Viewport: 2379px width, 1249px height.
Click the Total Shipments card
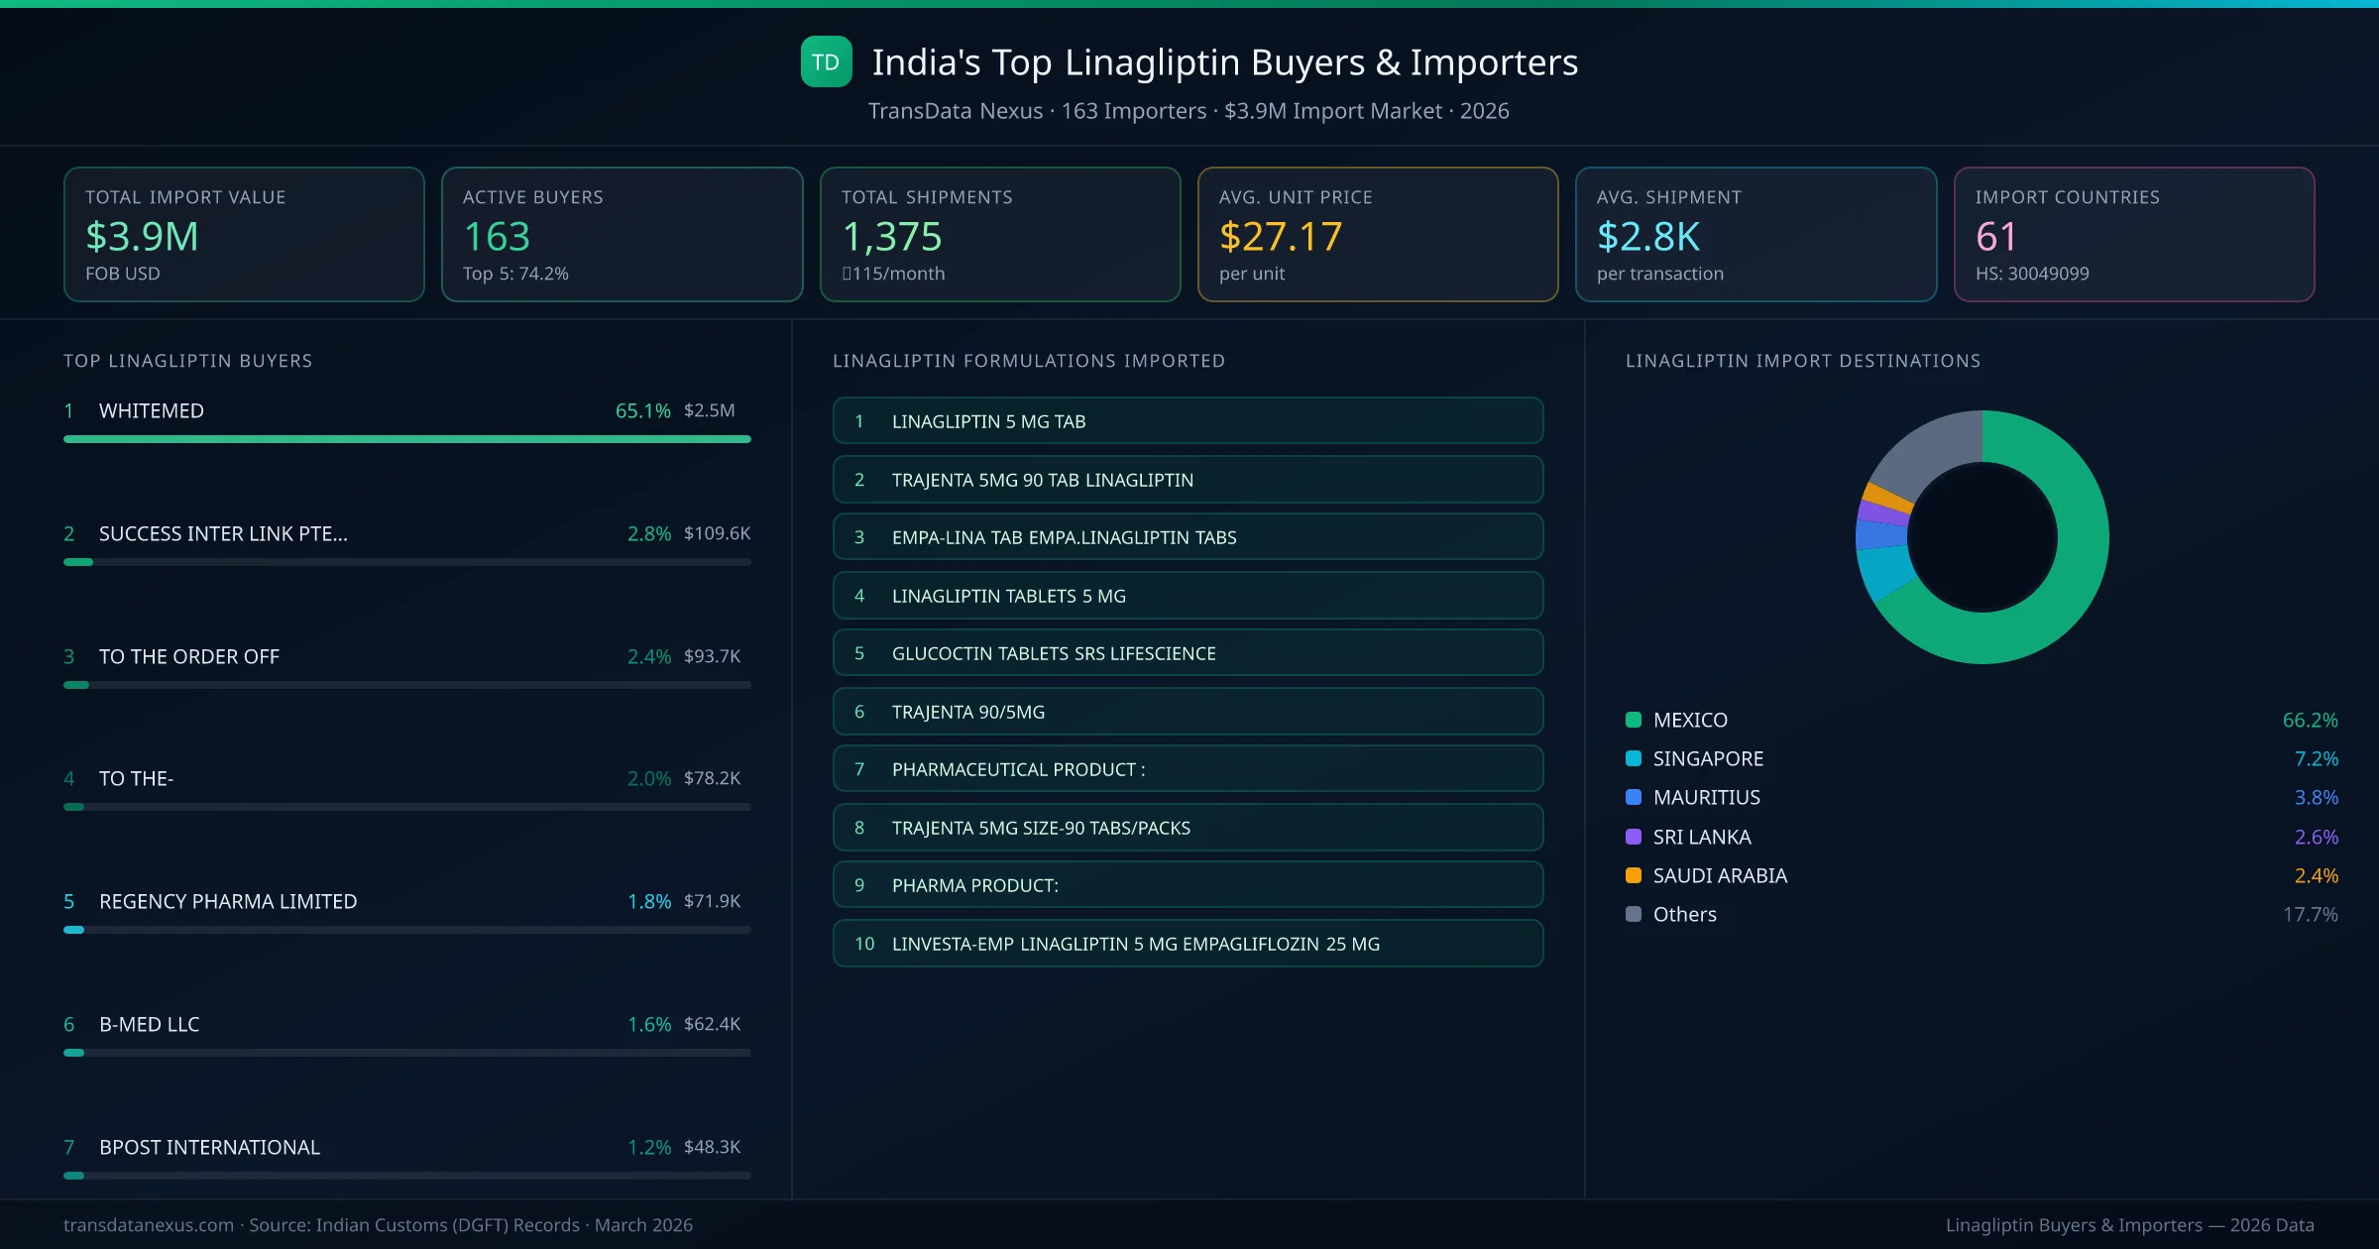[x=999, y=234]
